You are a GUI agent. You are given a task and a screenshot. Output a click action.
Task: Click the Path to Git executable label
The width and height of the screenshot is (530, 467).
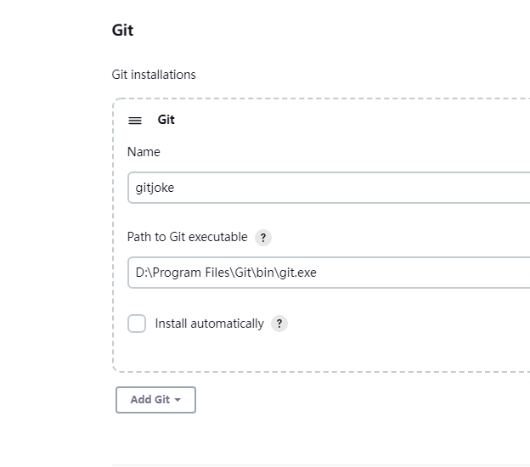[187, 237]
